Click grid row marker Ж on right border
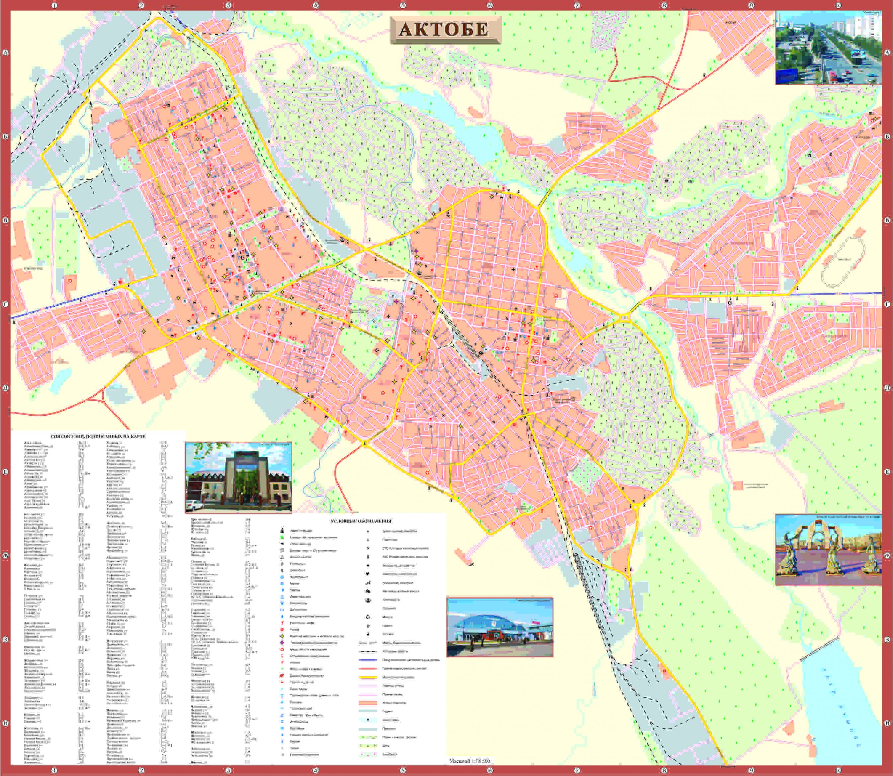Viewport: 893px width, 776px height. (x=887, y=555)
